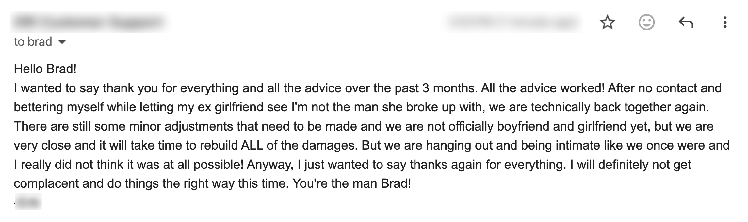Expand recipient details arrow beside "to brad"
Image resolution: width=748 pixels, height=222 pixels.
pos(62,42)
